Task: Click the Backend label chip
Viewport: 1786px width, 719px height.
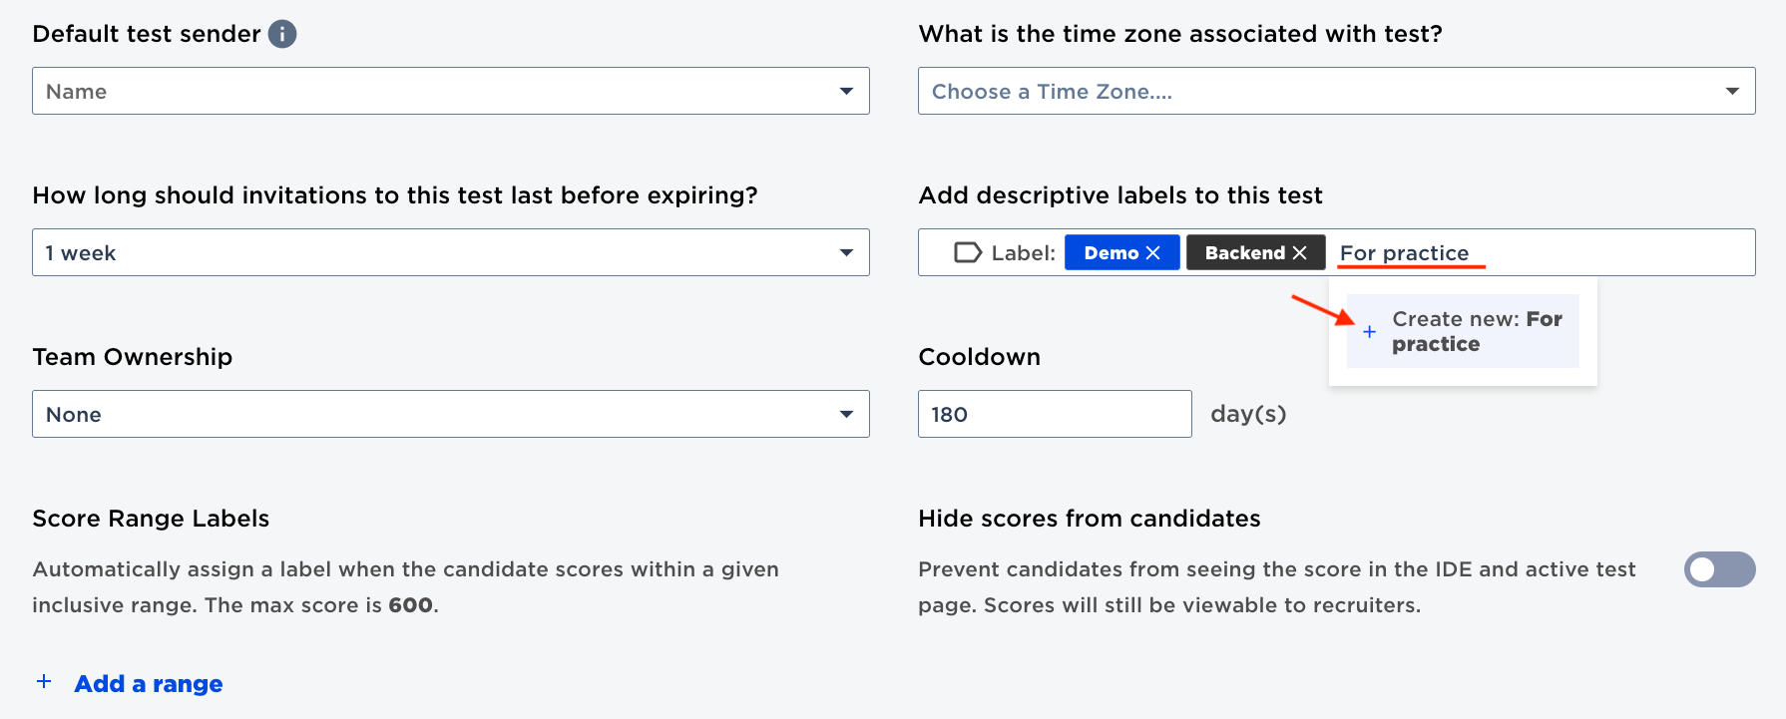Action: pyautogui.click(x=1255, y=252)
